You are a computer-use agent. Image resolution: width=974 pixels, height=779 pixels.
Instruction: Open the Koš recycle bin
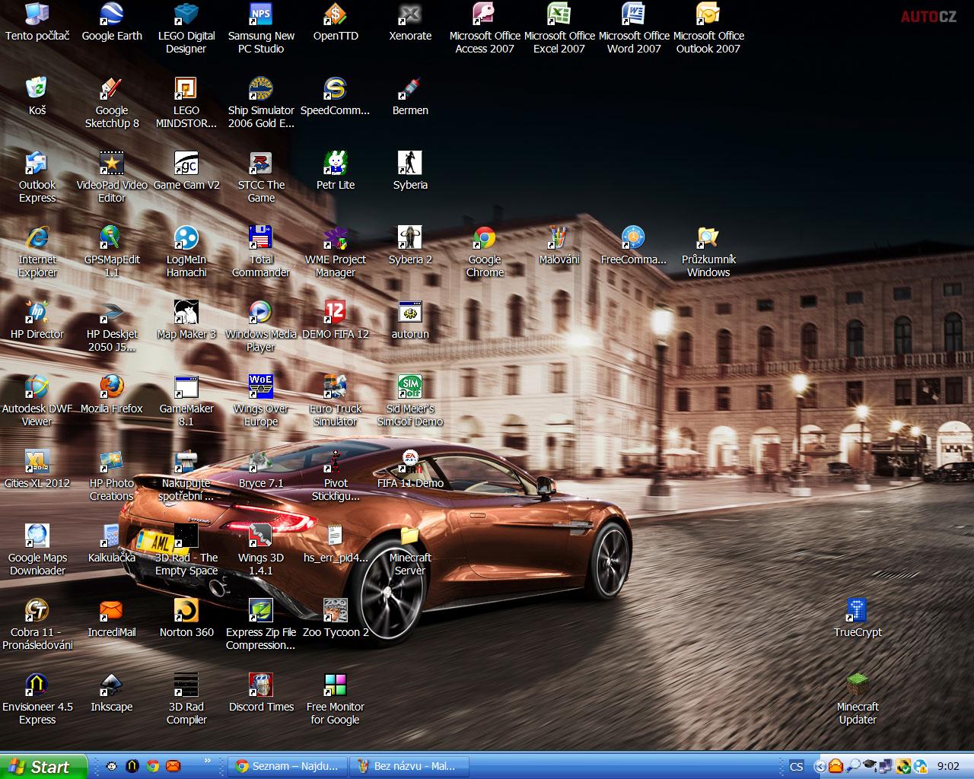click(37, 87)
